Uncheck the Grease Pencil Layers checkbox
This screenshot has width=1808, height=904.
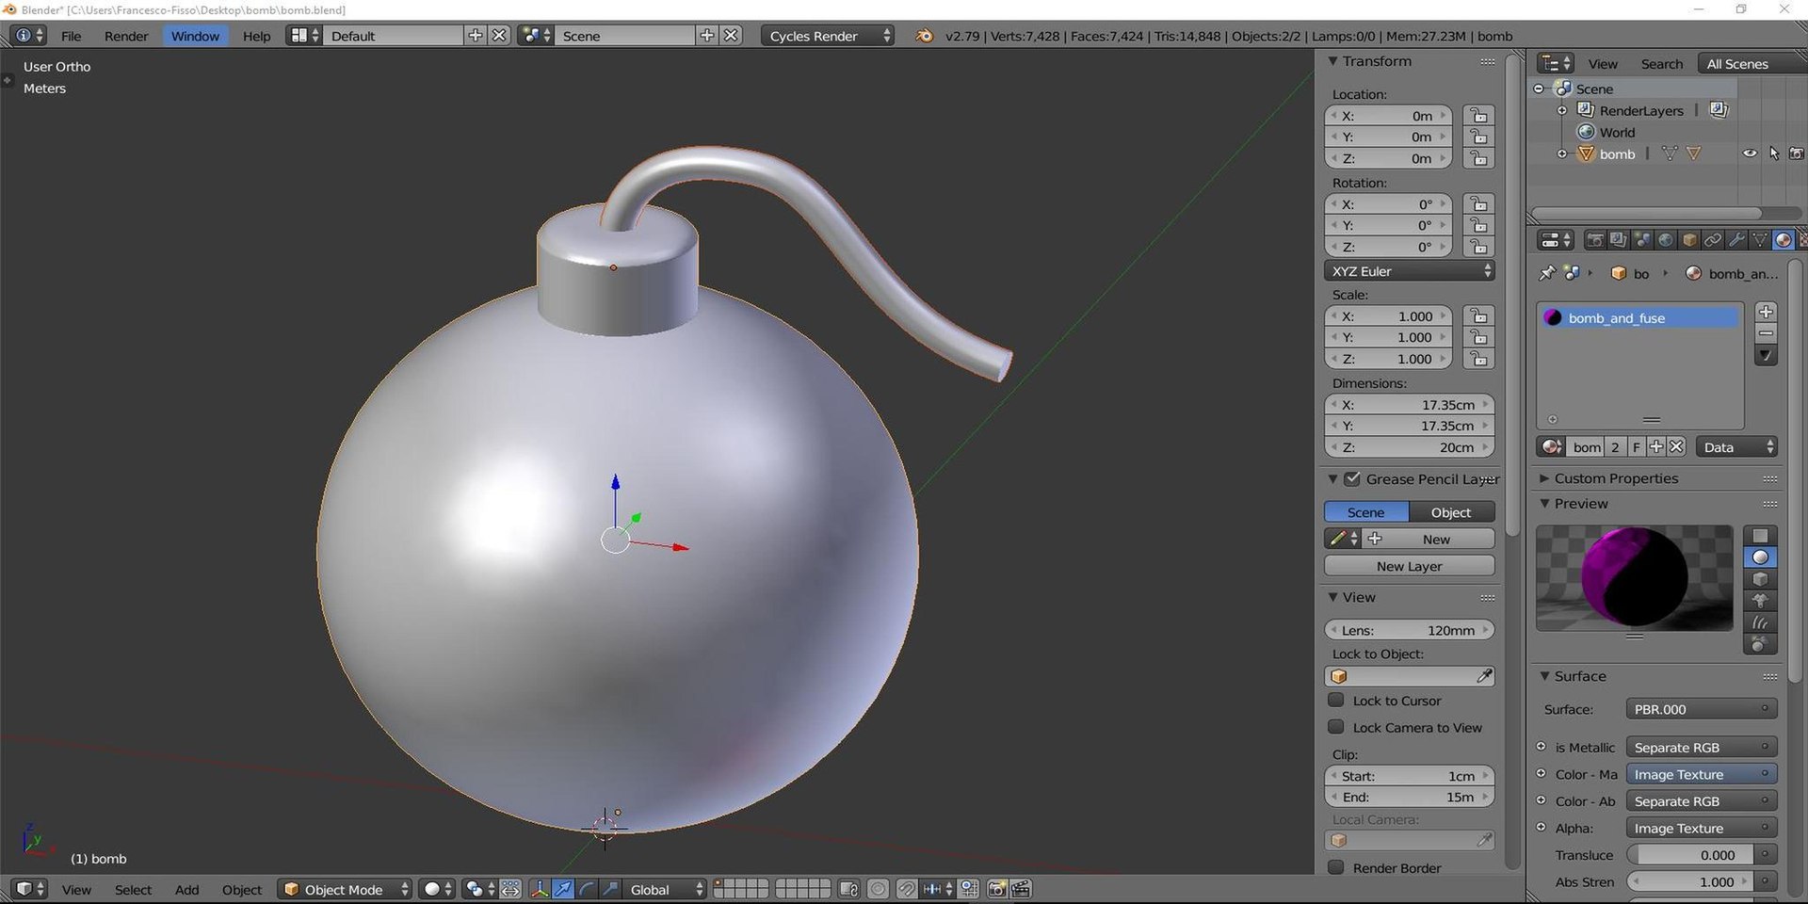tap(1352, 478)
